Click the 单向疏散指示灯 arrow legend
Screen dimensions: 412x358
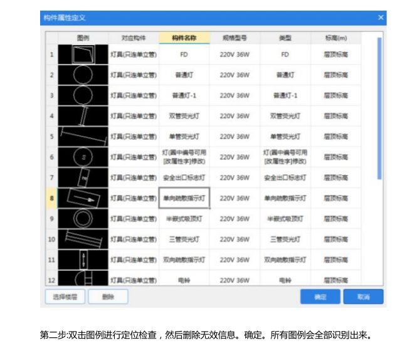tap(83, 198)
